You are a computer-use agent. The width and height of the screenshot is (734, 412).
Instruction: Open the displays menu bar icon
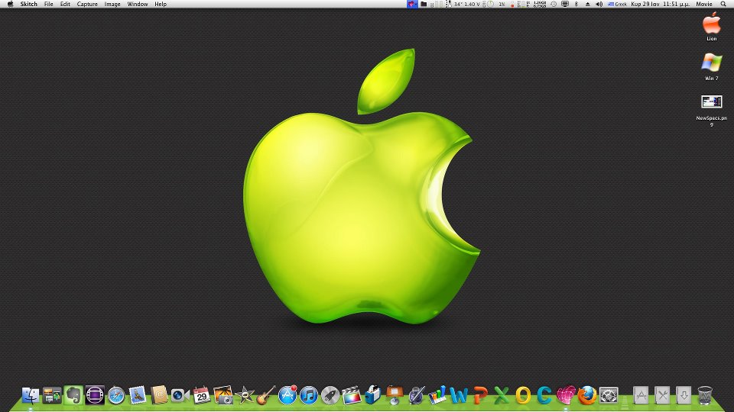pyautogui.click(x=565, y=4)
